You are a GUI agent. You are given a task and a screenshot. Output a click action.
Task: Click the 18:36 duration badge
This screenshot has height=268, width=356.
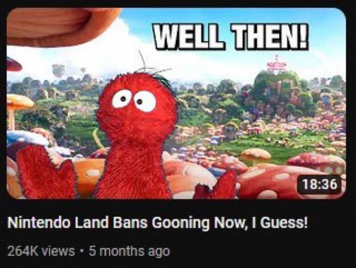pyautogui.click(x=320, y=184)
